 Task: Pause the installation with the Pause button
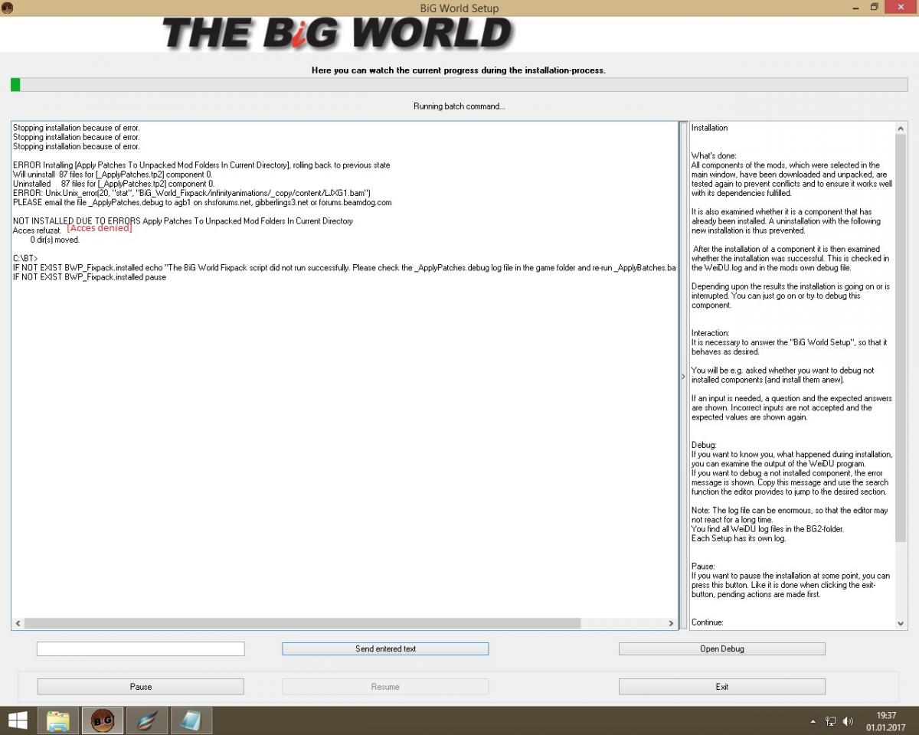(x=140, y=687)
